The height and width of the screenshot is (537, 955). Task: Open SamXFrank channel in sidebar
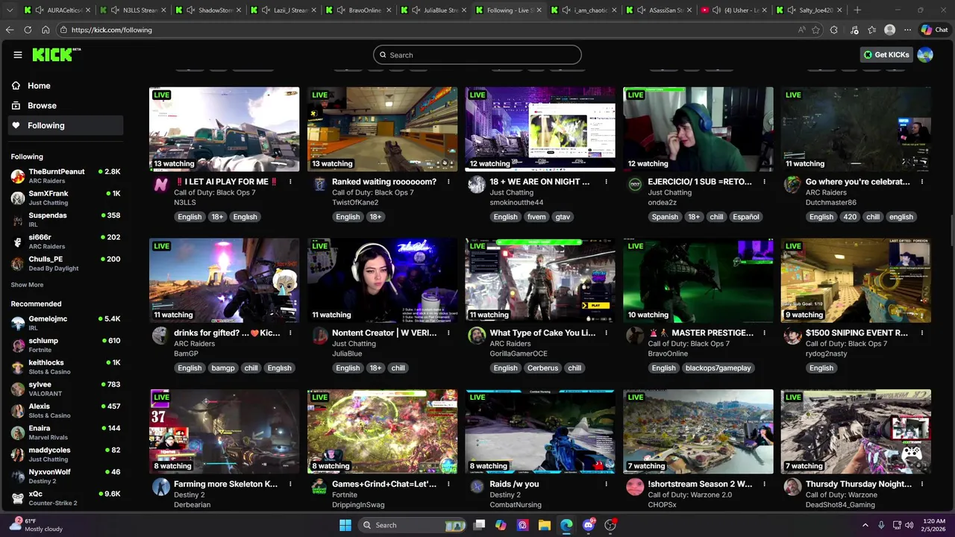pyautogui.click(x=66, y=198)
